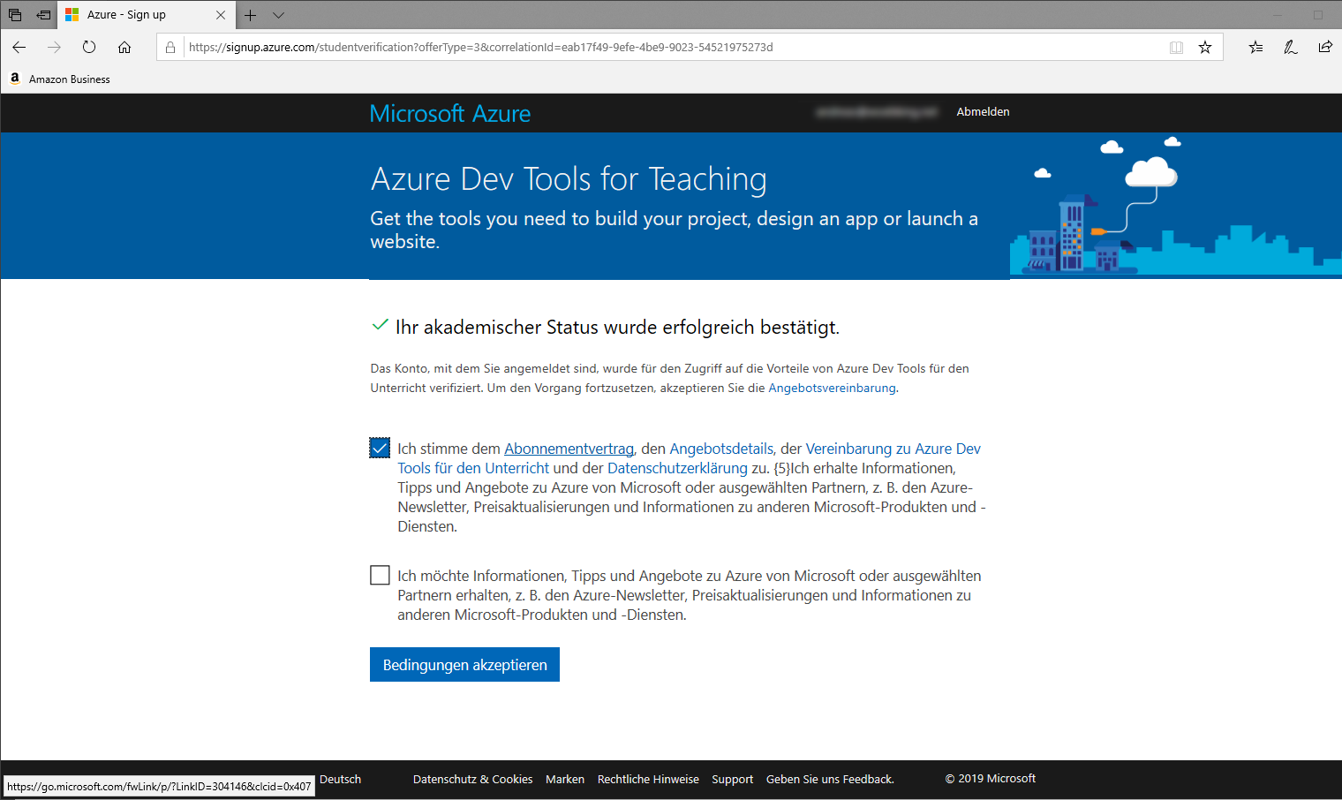Screen dimensions: 1342x800
Task: Enable the Azure newsletter information checkbox
Action: coord(380,576)
